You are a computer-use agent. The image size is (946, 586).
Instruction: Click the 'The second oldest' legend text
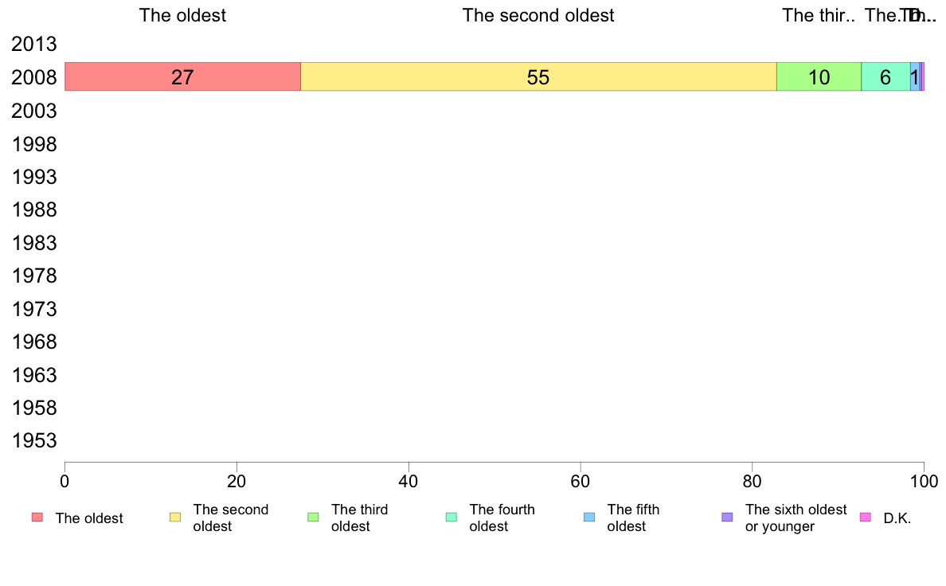pos(230,518)
